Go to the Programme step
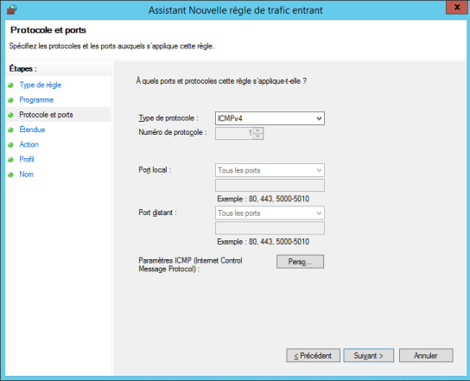Image resolution: width=470 pixels, height=381 pixels. click(36, 100)
